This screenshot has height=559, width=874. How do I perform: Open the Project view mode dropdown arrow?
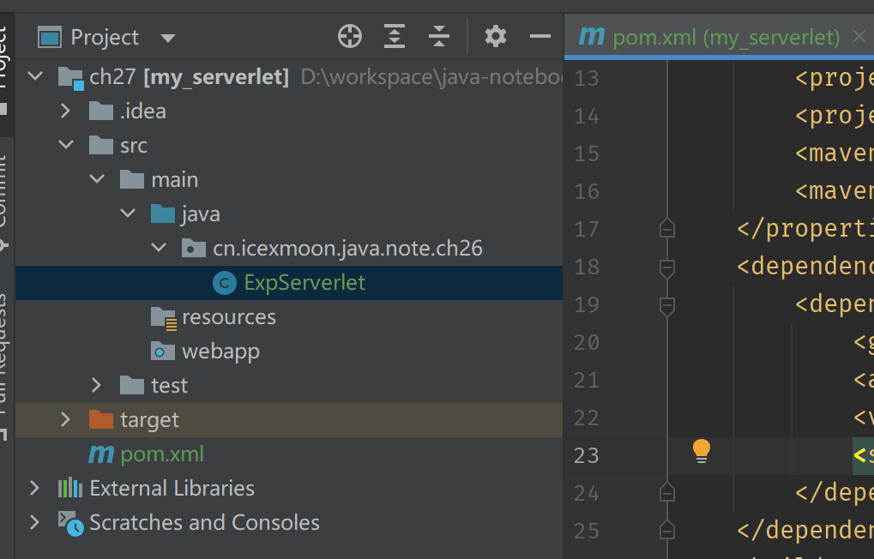168,37
